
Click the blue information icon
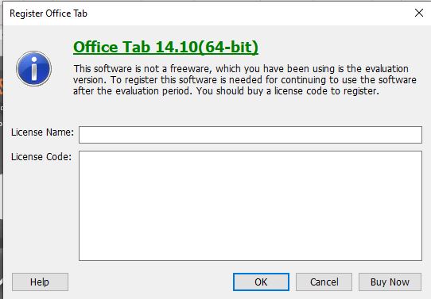point(34,68)
